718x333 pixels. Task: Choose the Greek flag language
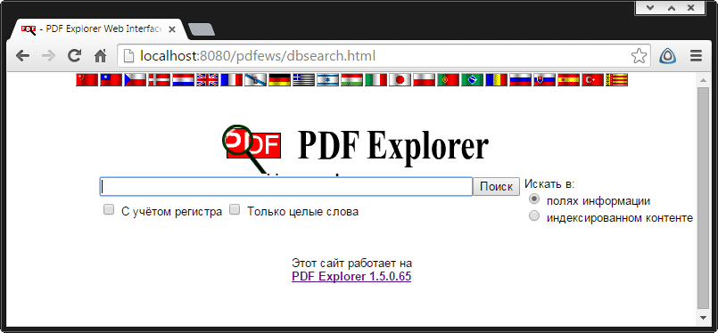303,79
